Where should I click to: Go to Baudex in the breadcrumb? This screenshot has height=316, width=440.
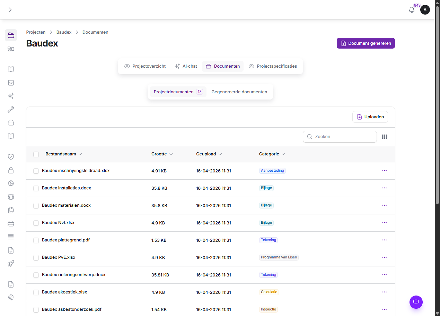[64, 32]
